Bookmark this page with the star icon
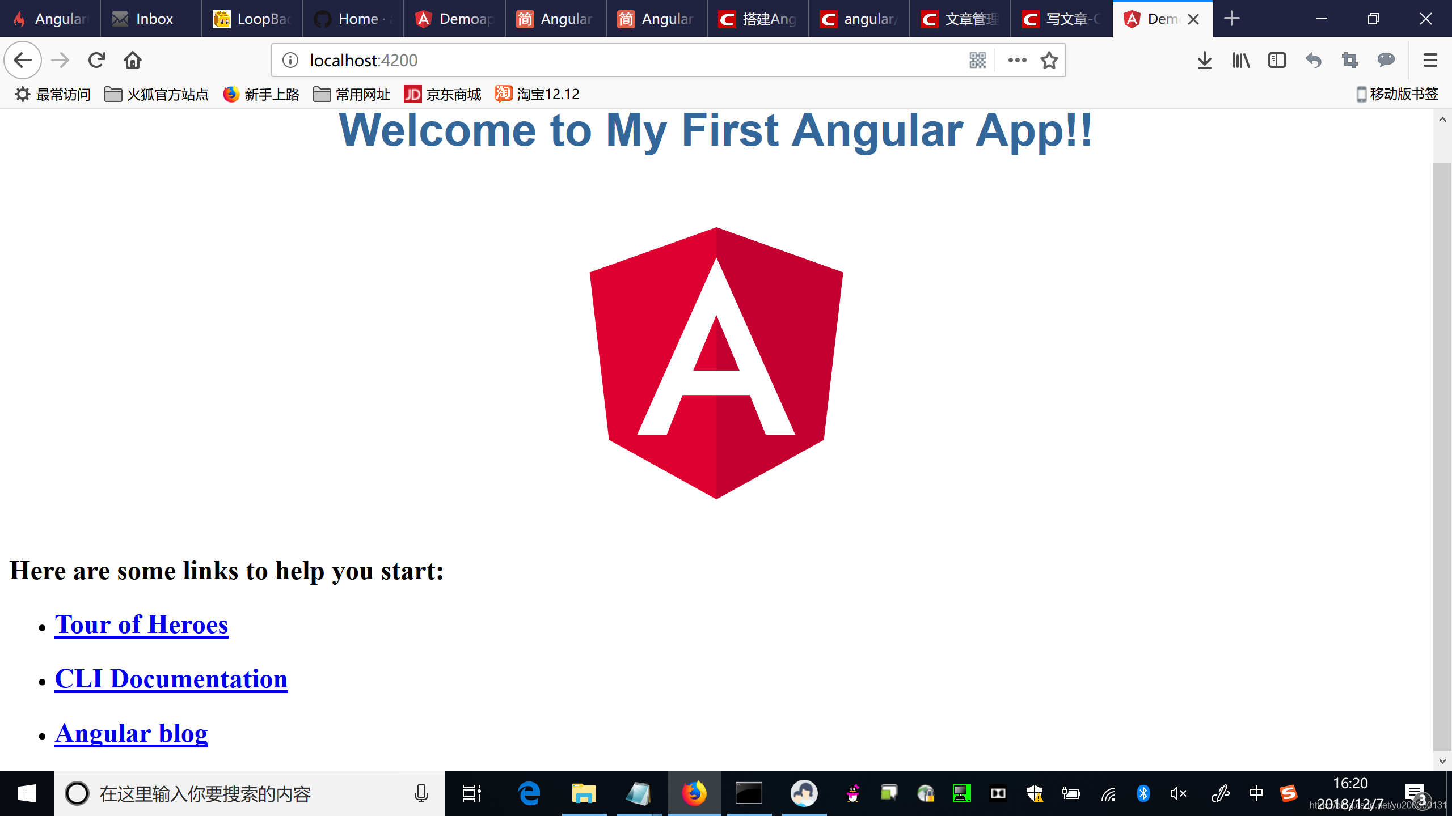 (1049, 60)
